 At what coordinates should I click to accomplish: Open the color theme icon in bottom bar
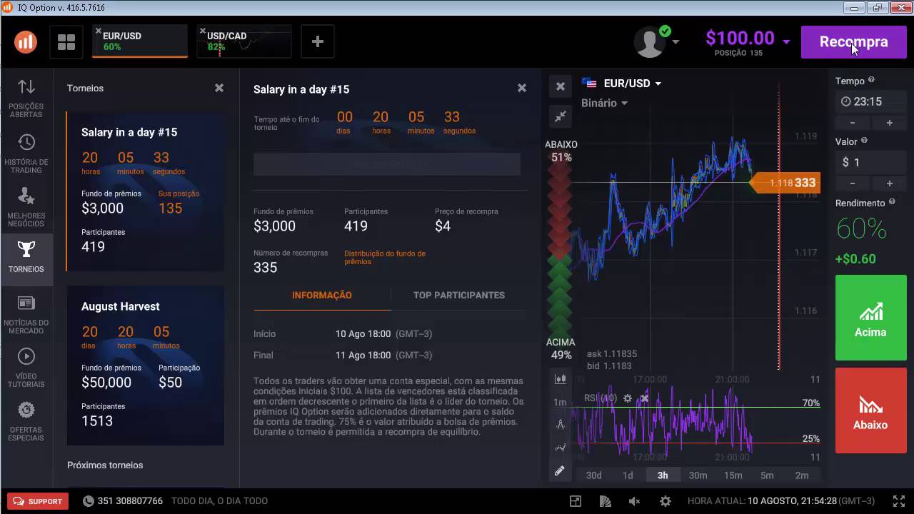click(604, 501)
